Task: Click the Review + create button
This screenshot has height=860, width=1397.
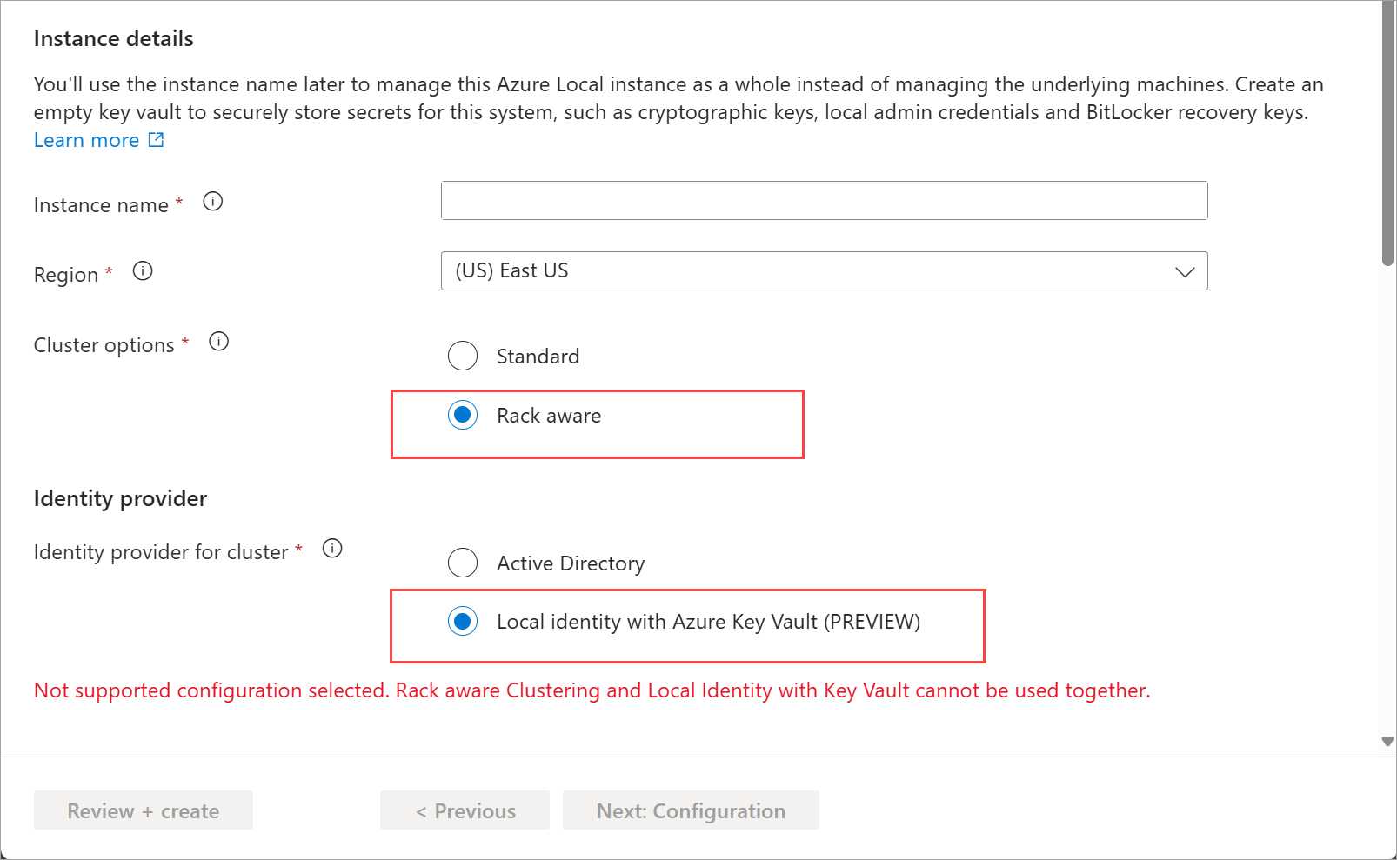Action: (x=144, y=810)
